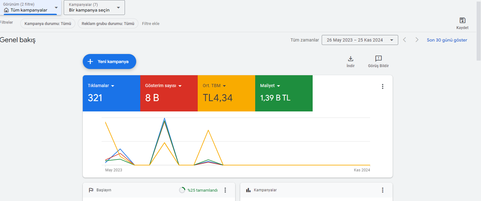Change the Gösterim sayısı metric
Viewport: 481px width, 201px height.
pyautogui.click(x=163, y=86)
